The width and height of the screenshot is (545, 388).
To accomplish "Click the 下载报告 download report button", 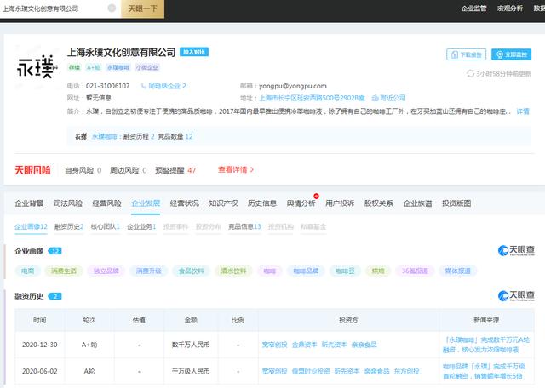I will (466, 54).
